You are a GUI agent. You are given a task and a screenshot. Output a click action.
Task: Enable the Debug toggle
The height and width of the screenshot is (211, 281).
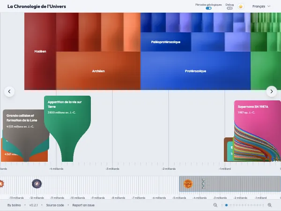(x=229, y=8)
